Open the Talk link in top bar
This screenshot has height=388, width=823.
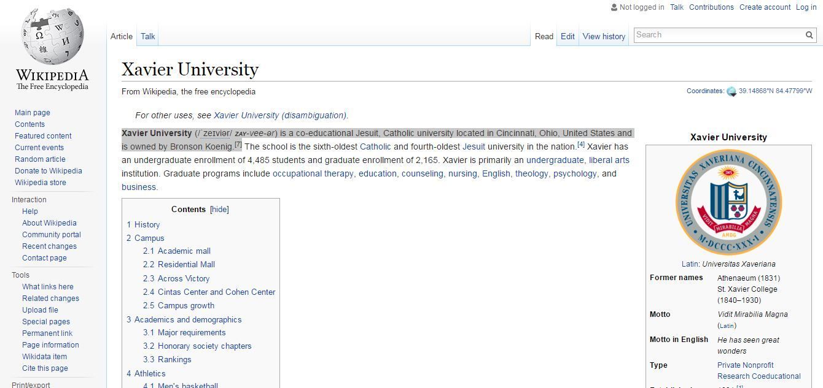pos(677,7)
